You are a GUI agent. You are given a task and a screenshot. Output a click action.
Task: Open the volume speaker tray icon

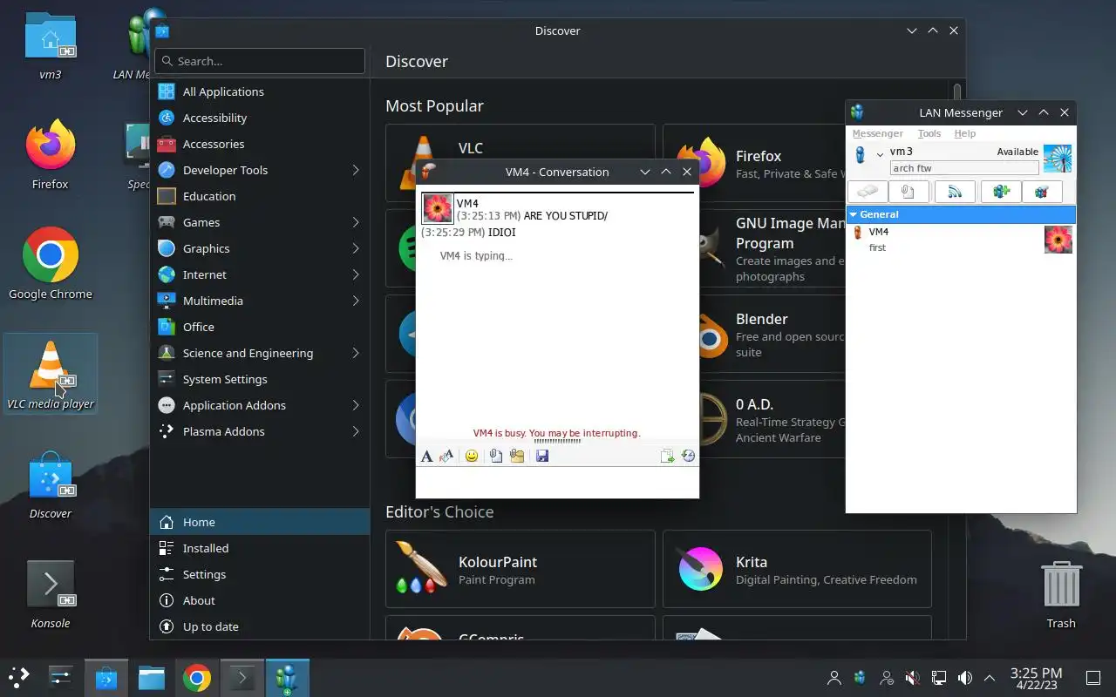pyautogui.click(x=965, y=677)
